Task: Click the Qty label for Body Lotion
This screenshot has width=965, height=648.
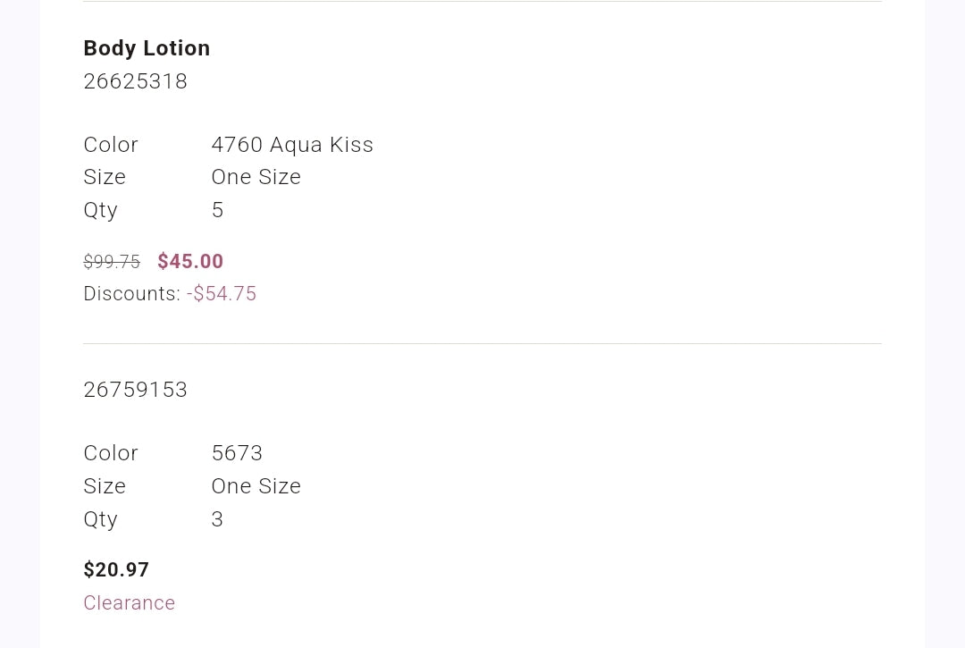Action: pyautogui.click(x=100, y=210)
